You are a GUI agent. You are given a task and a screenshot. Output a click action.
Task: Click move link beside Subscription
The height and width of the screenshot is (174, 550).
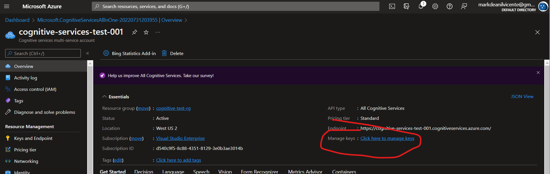136,138
